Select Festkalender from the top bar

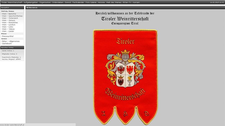click(x=78, y=2)
